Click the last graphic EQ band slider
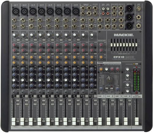The width and height of the screenshot is (153, 133). [x=136, y=45]
